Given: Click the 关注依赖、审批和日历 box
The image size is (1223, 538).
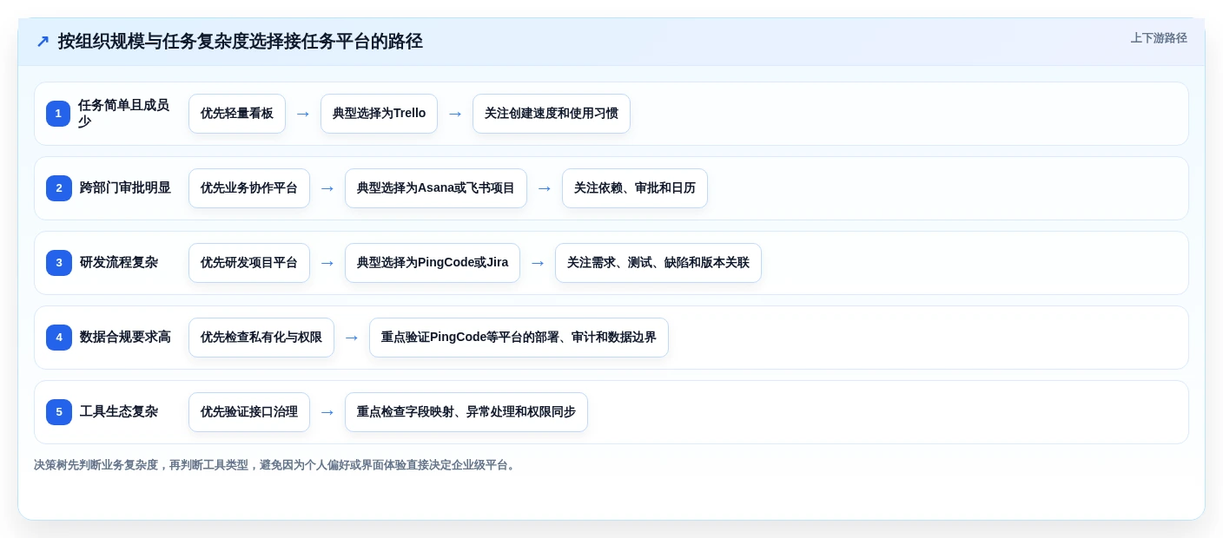Looking at the screenshot, I should point(635,188).
